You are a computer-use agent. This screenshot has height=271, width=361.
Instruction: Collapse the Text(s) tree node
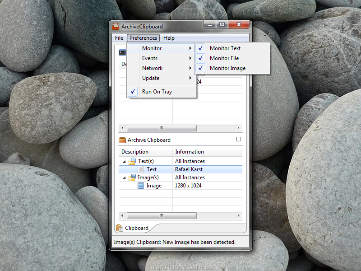[124, 162]
